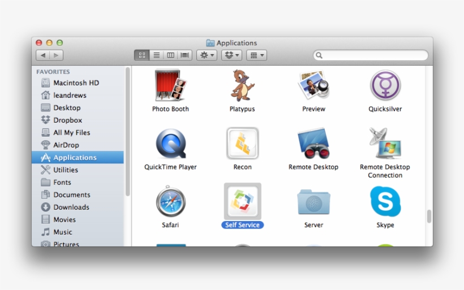
Task: Click the "Photo Booth" name label
Action: (170, 109)
